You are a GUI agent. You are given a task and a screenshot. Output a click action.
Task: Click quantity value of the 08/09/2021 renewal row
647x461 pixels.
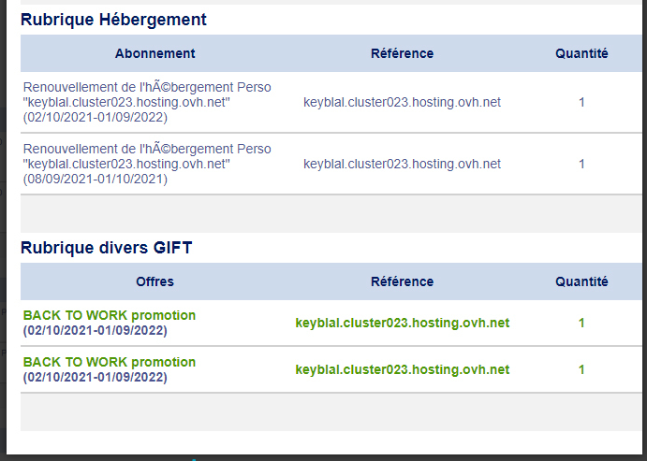point(581,164)
